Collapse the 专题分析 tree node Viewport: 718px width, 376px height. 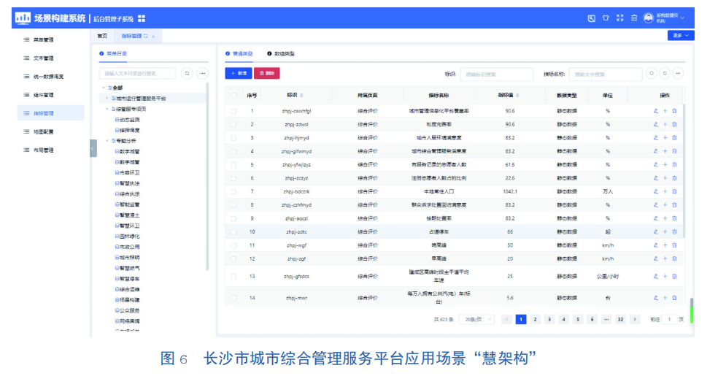click(x=107, y=141)
